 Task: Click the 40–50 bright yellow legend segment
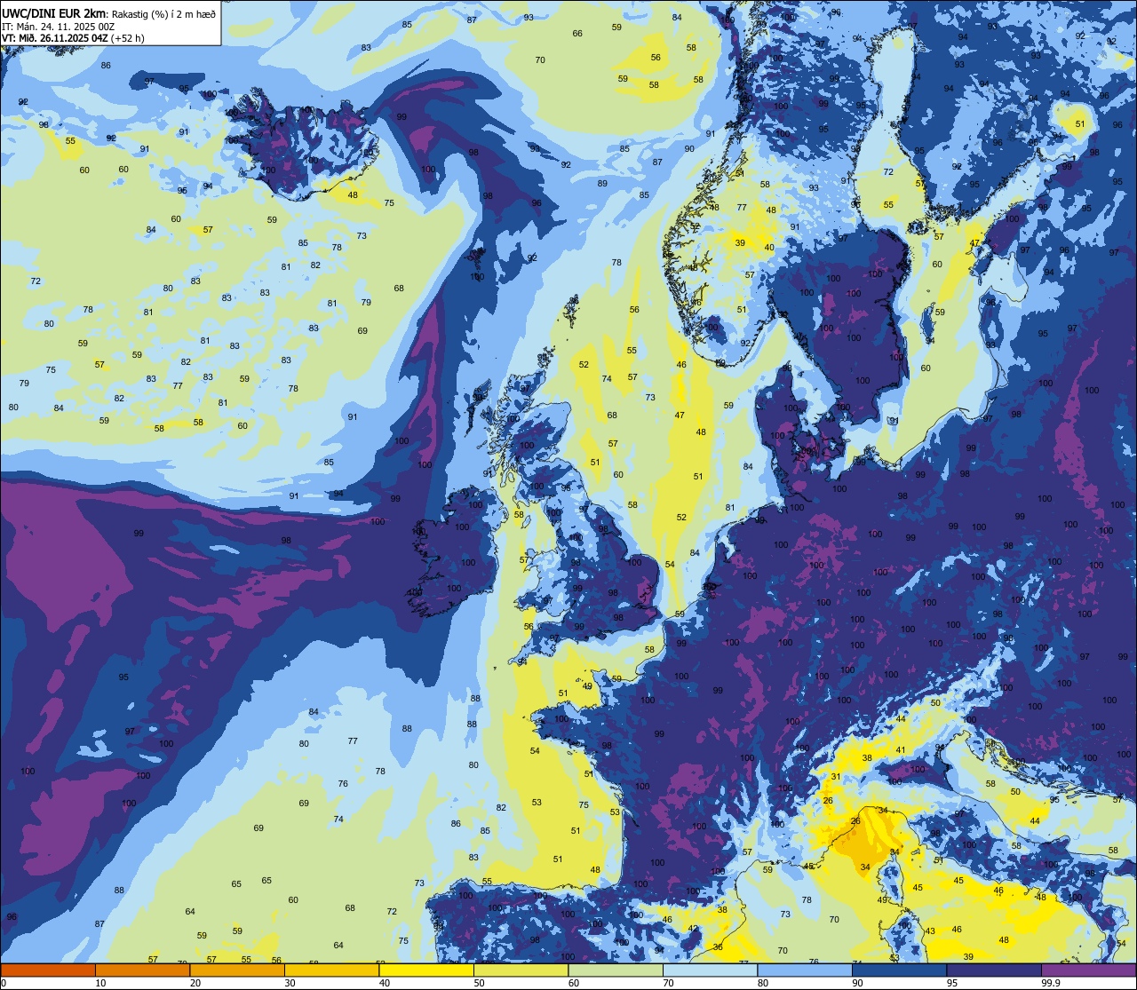426,970
